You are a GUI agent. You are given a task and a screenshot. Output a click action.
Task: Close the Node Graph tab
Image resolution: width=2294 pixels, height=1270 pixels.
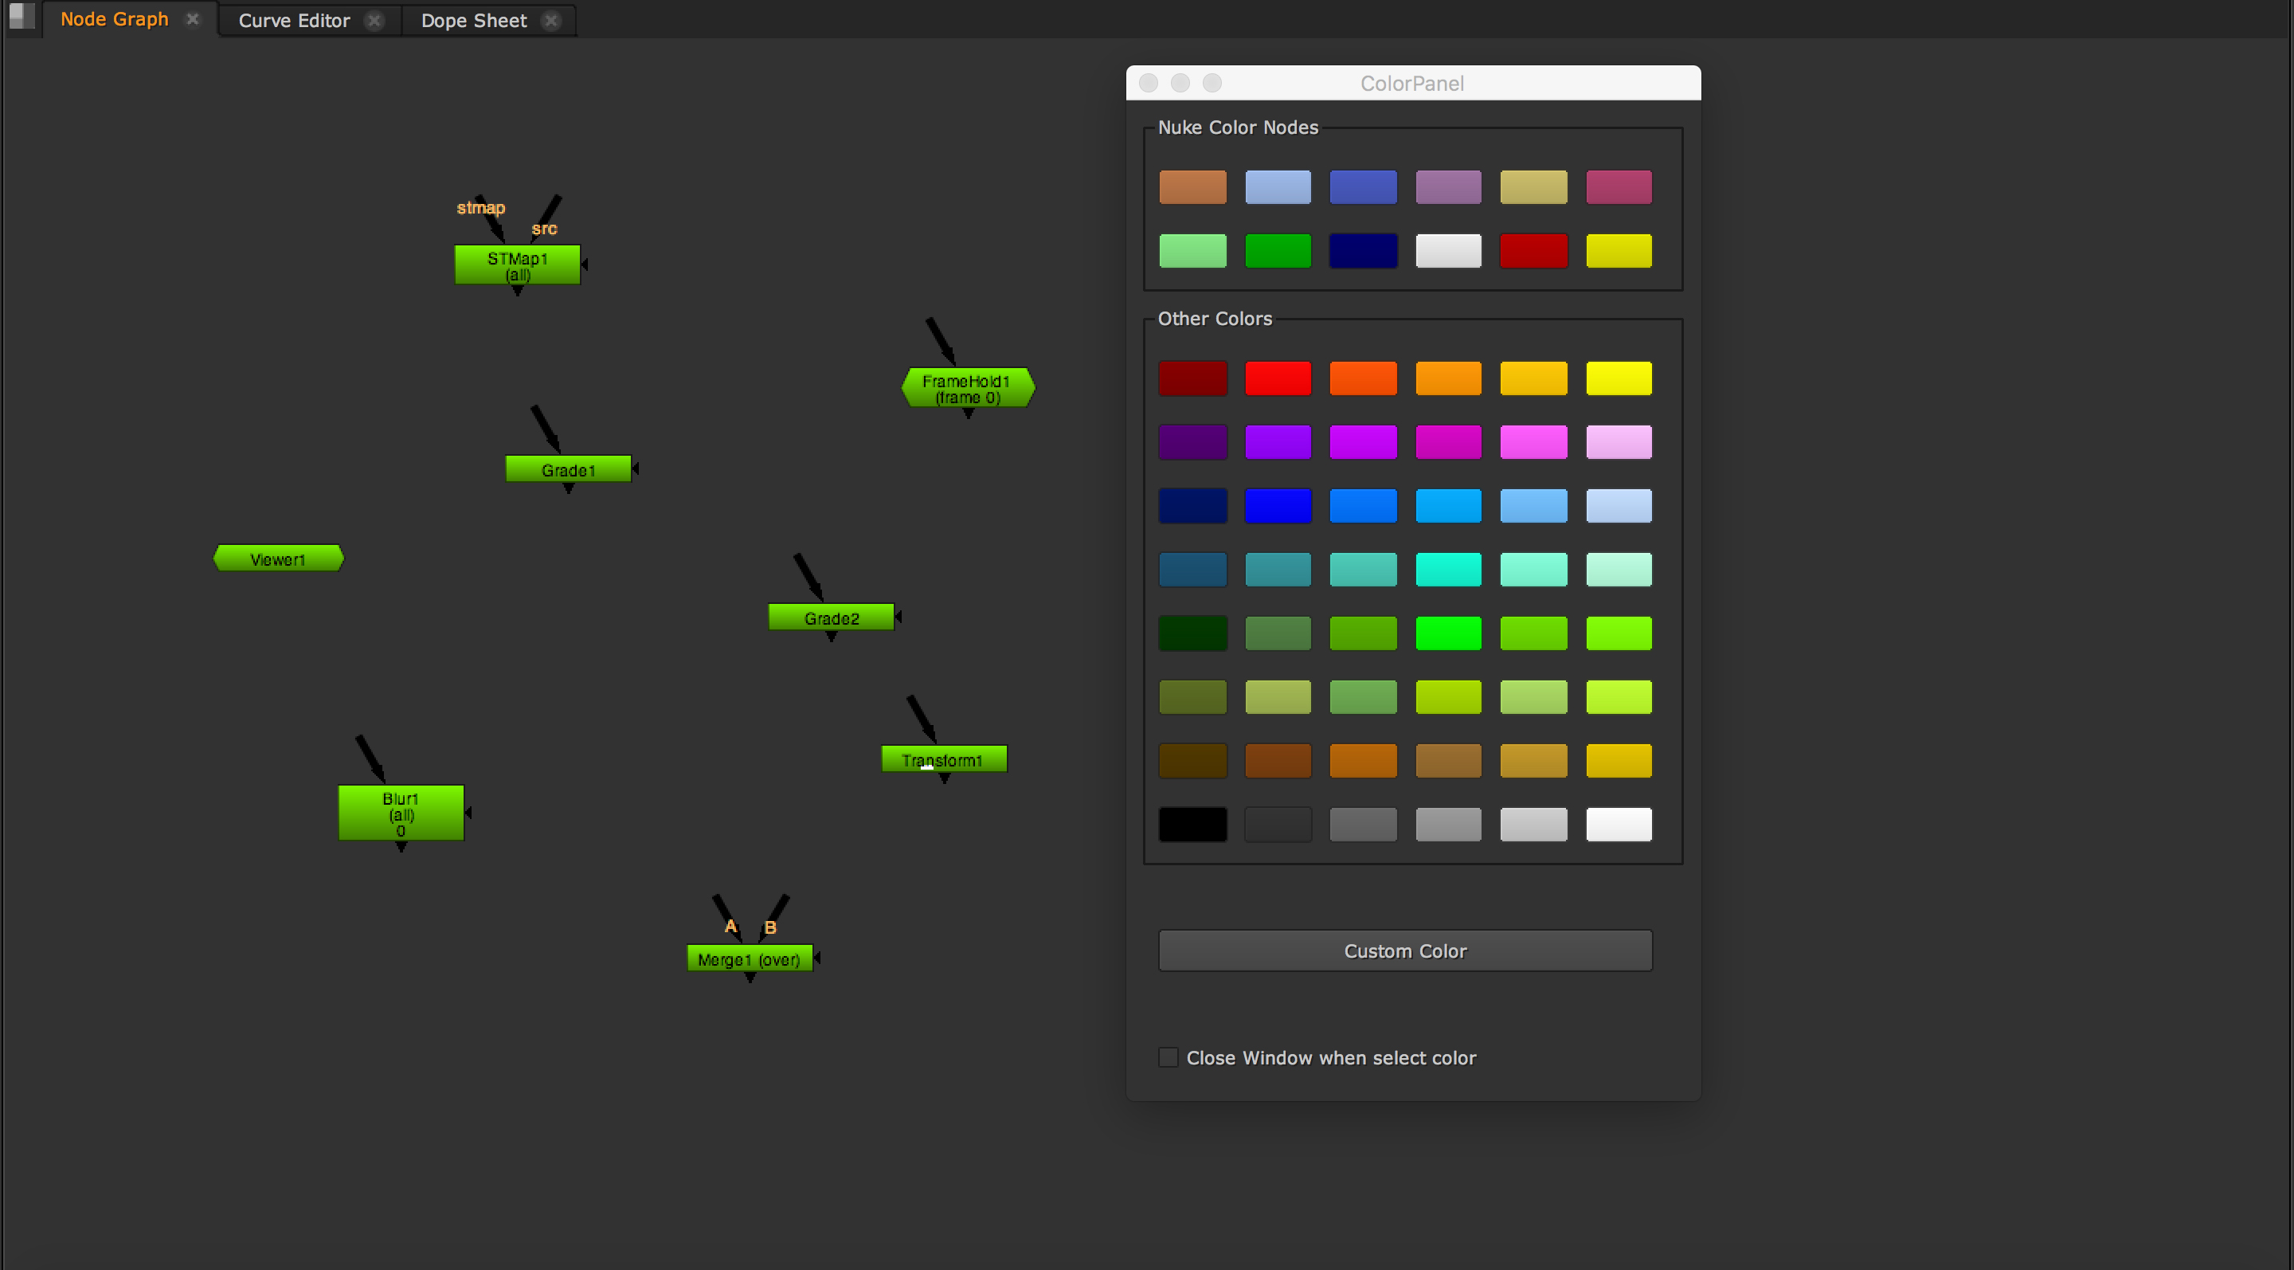[x=192, y=18]
